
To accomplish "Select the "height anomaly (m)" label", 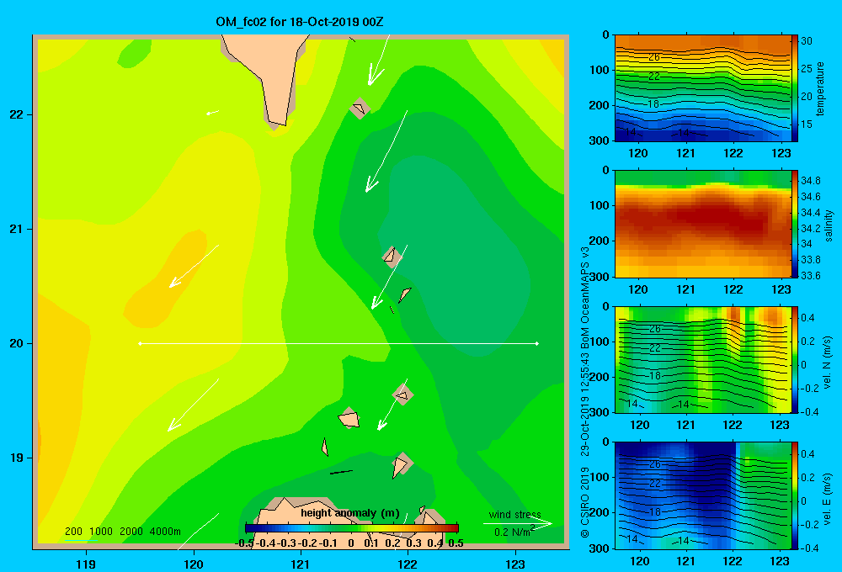I will point(349,513).
